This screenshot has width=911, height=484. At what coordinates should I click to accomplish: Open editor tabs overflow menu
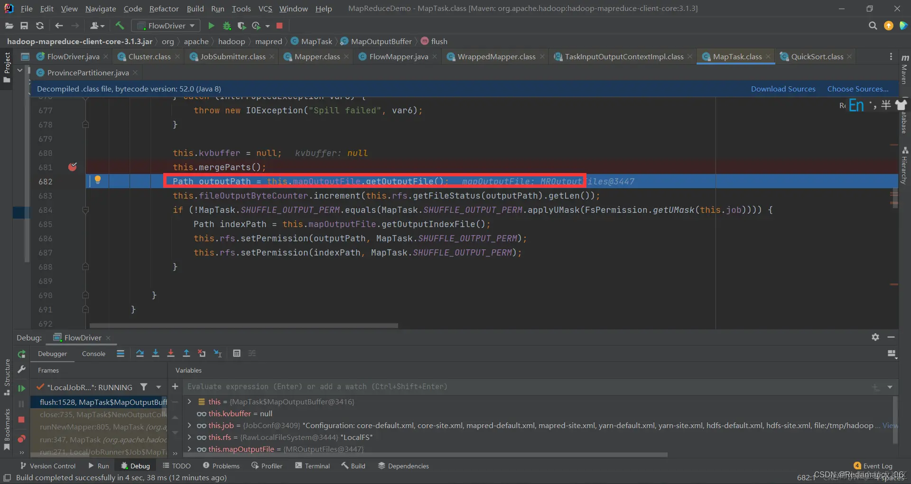coord(891,56)
